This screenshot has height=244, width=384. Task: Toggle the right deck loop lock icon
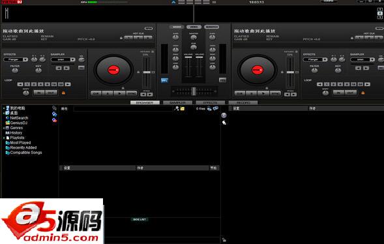pos(363,93)
